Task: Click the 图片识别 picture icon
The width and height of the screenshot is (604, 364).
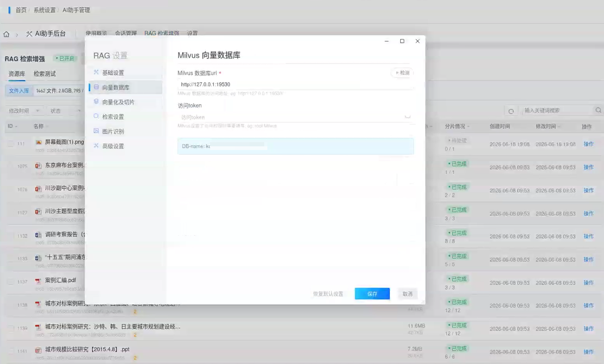Action: [x=96, y=131]
